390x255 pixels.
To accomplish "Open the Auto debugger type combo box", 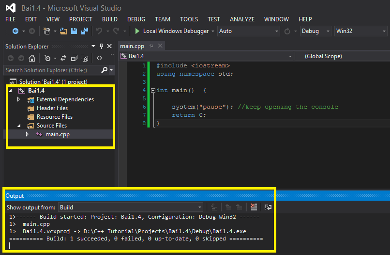I will (249, 31).
